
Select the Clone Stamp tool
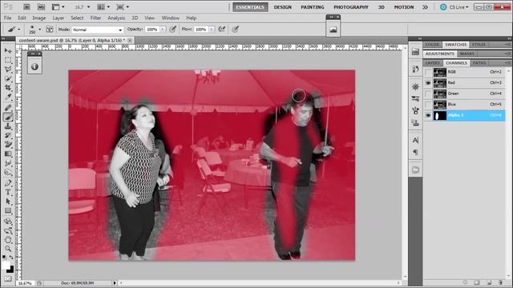click(x=8, y=126)
